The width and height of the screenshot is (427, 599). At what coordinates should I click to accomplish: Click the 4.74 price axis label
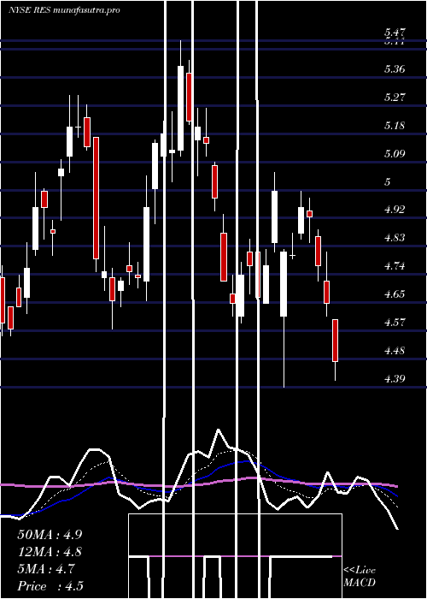[395, 266]
